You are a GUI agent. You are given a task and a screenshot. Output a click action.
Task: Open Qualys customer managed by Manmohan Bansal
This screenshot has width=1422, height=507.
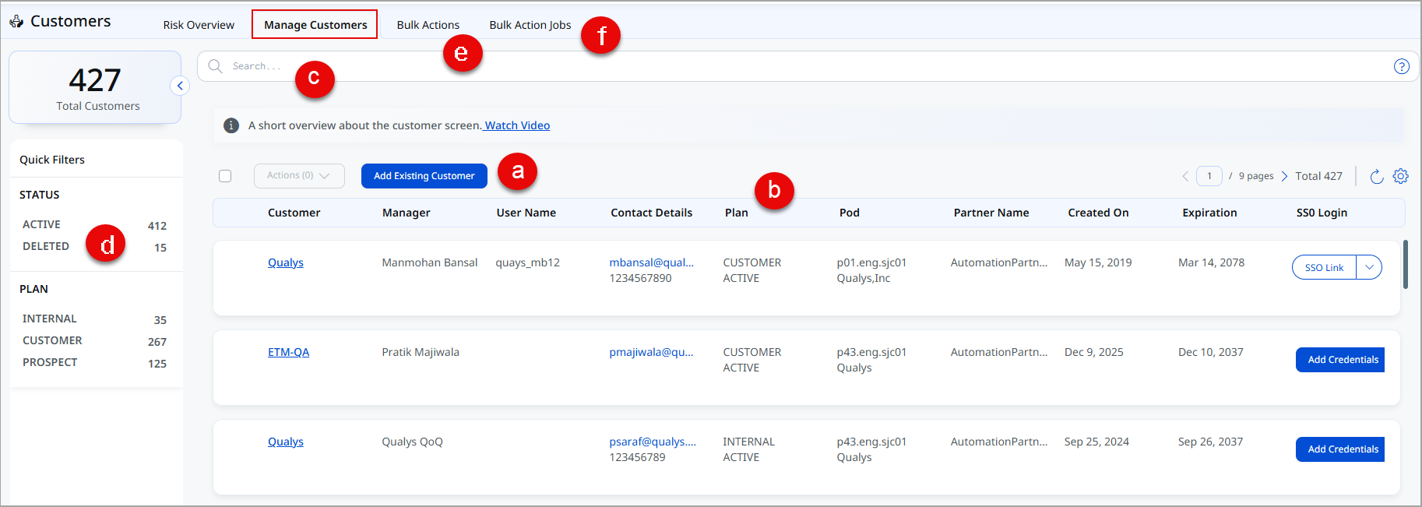286,262
